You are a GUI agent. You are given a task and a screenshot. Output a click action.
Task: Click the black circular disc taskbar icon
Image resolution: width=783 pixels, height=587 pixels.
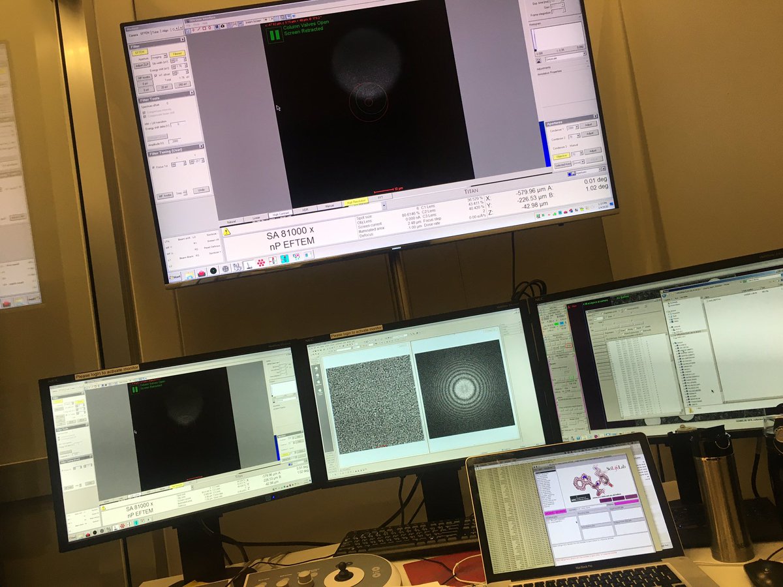213,271
